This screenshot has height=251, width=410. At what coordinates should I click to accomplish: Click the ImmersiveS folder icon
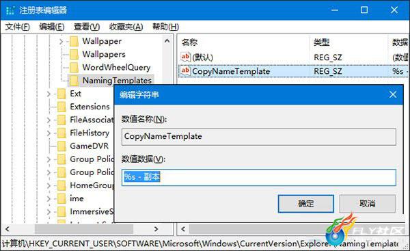[x=61, y=211]
